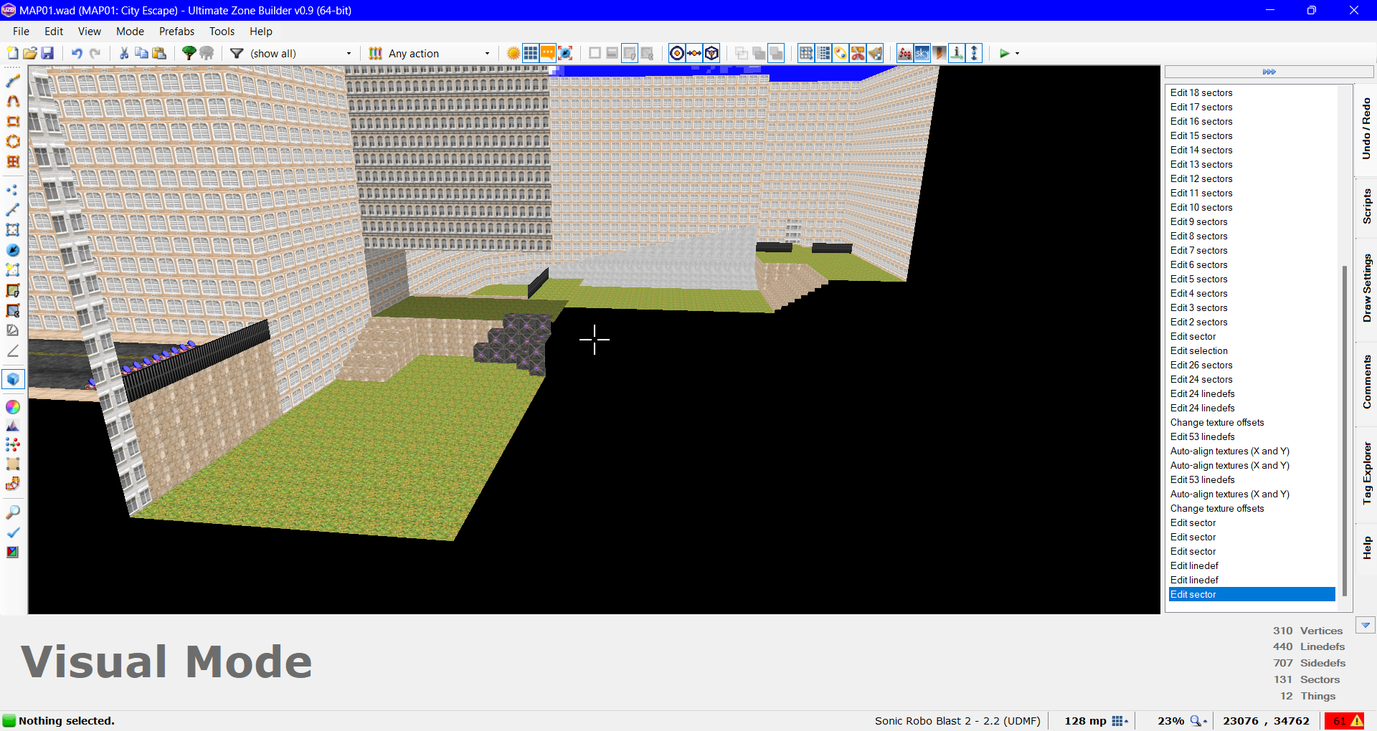
Task: Click the undo history list scrollbar
Action: pos(1345,430)
